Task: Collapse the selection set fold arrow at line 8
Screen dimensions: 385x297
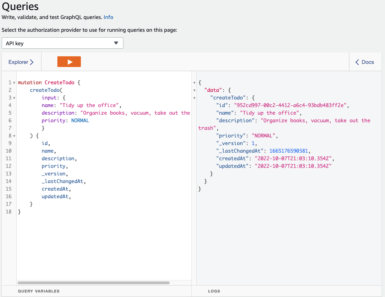Action: click(14, 136)
